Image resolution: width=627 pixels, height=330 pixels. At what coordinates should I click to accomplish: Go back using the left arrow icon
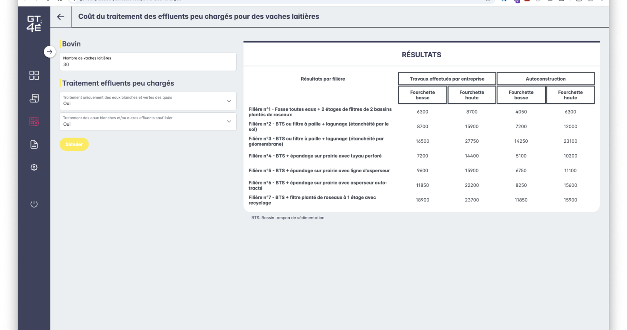click(61, 16)
